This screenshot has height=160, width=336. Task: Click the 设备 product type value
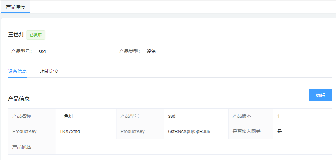click(x=151, y=51)
